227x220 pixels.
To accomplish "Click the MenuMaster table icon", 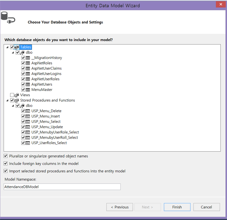I will (x=28, y=90).
